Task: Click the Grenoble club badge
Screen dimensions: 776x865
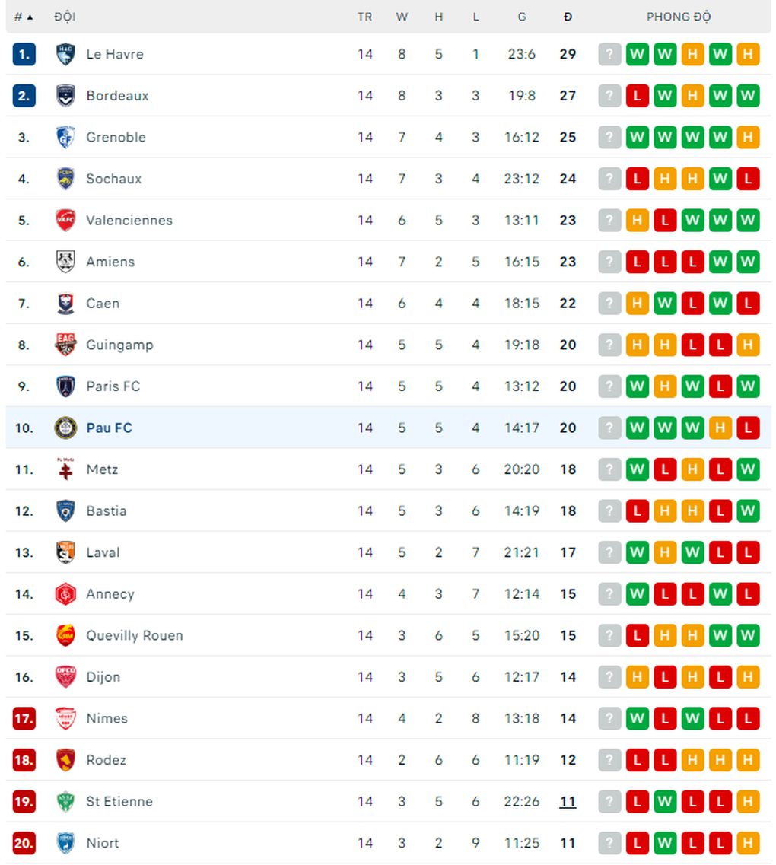Action: [65, 137]
